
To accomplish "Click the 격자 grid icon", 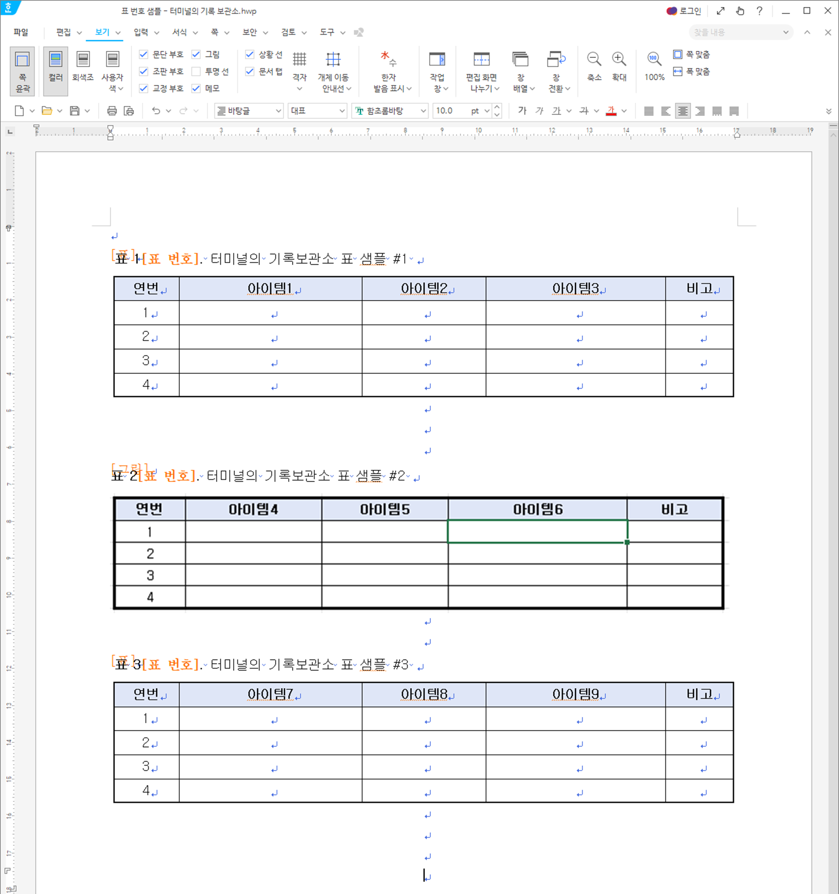I will [300, 59].
